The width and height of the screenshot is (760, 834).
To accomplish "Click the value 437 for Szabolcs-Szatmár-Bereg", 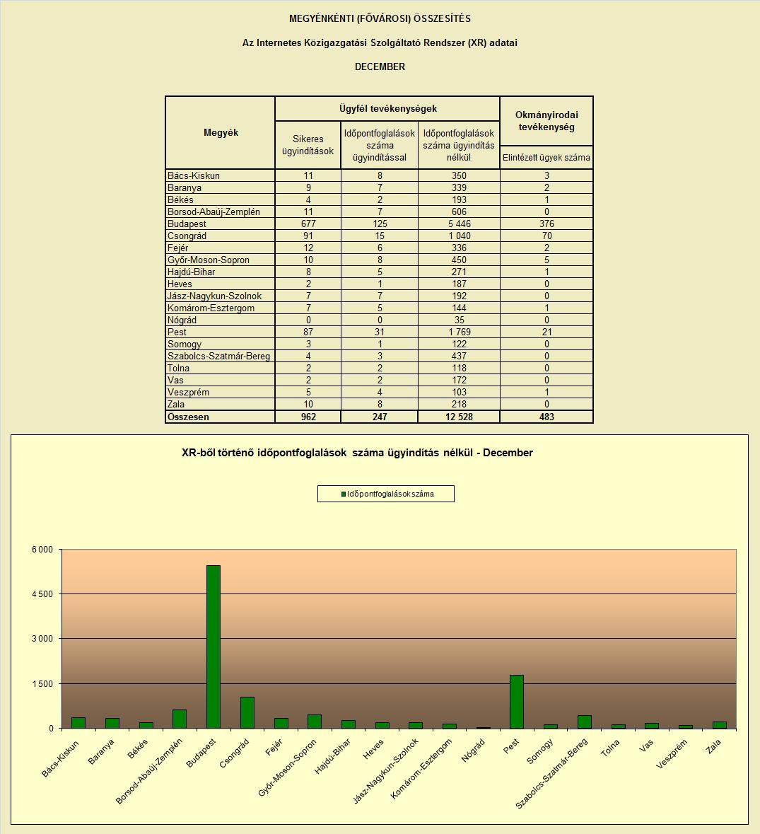I will [460, 357].
